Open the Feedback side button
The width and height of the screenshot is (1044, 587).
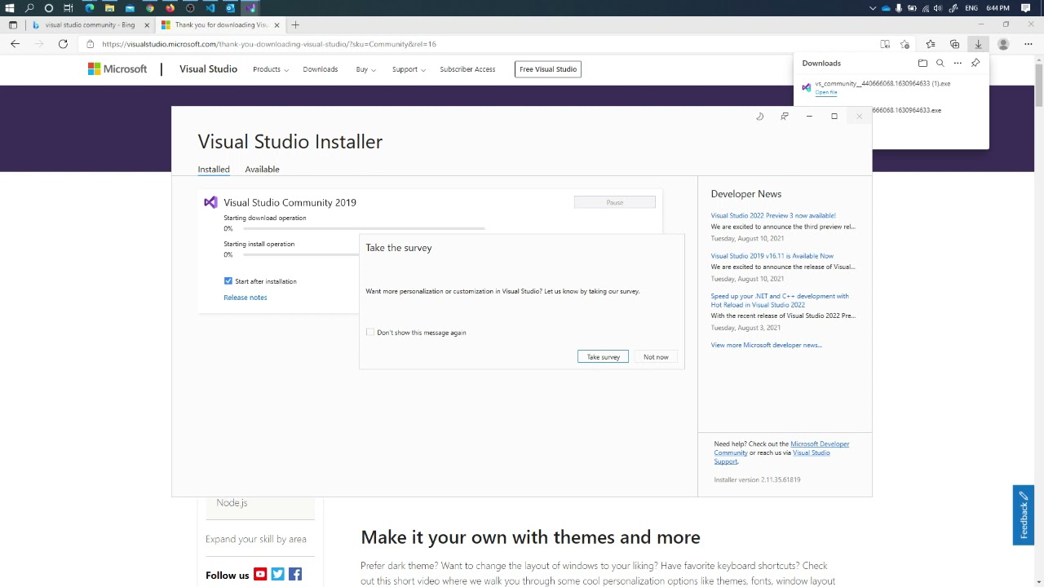coord(1024,515)
